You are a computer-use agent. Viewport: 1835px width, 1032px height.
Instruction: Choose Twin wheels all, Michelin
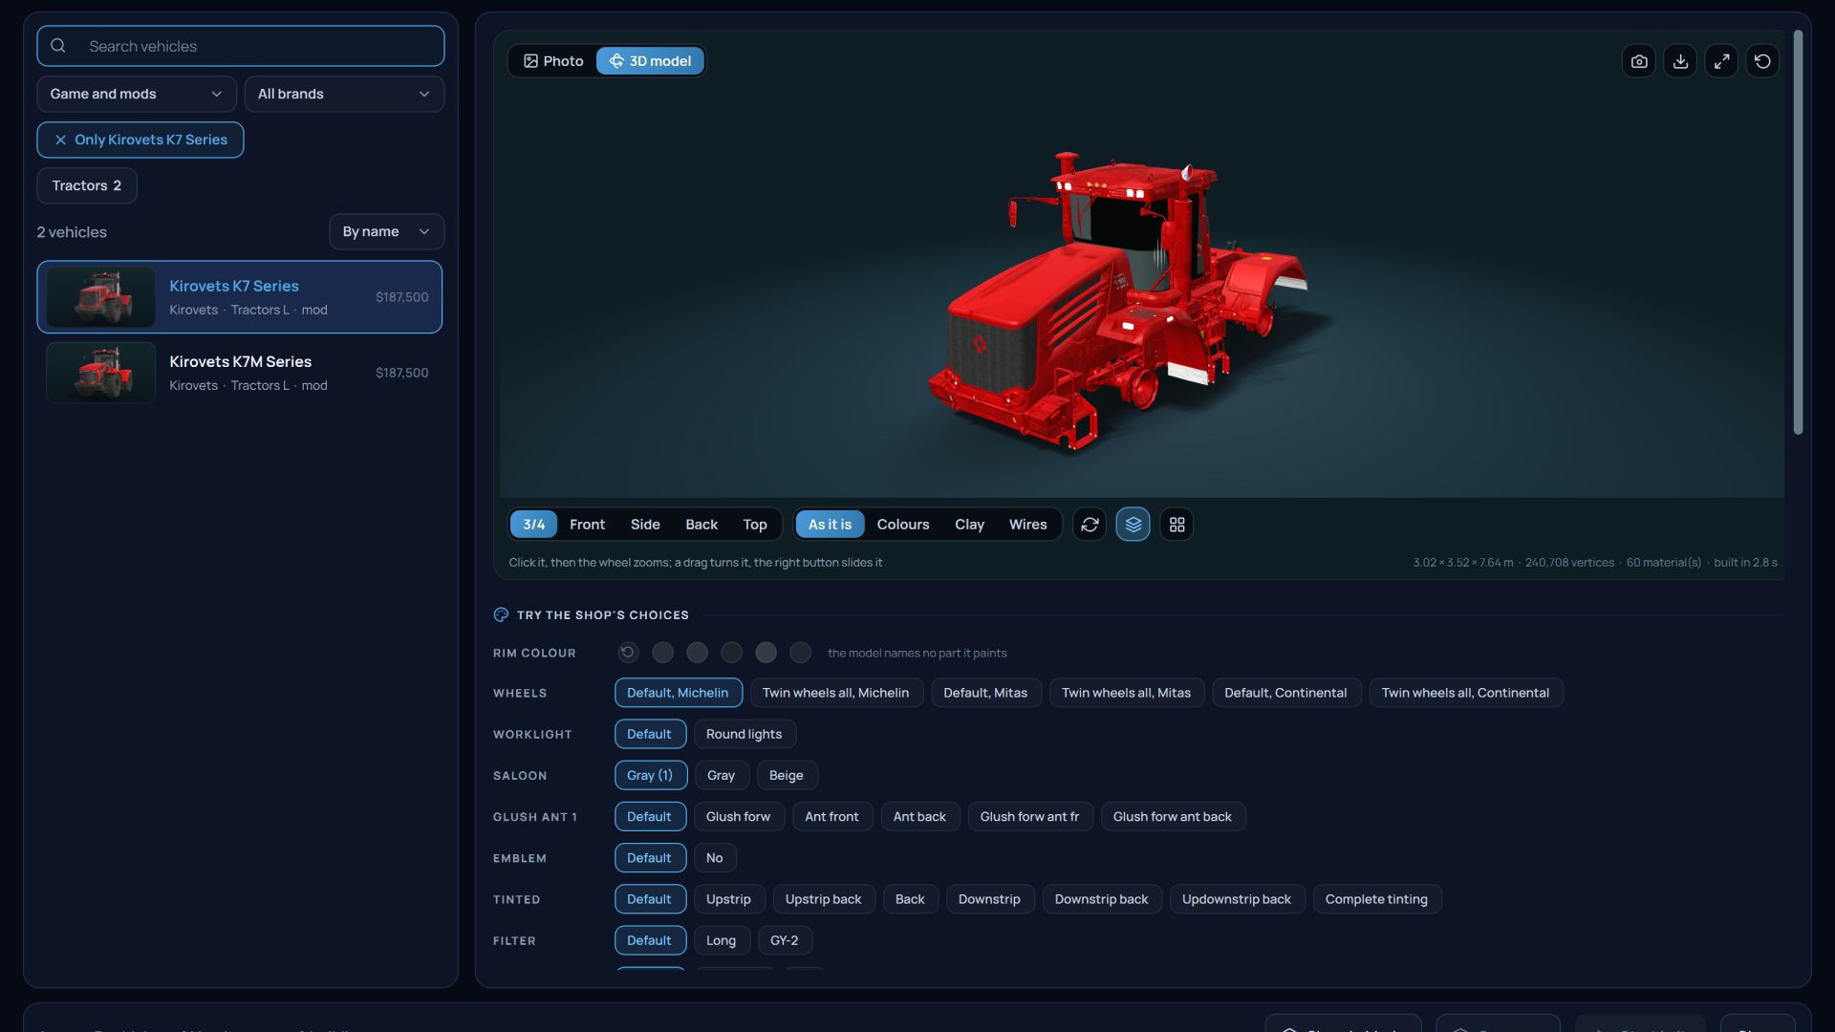[835, 693]
